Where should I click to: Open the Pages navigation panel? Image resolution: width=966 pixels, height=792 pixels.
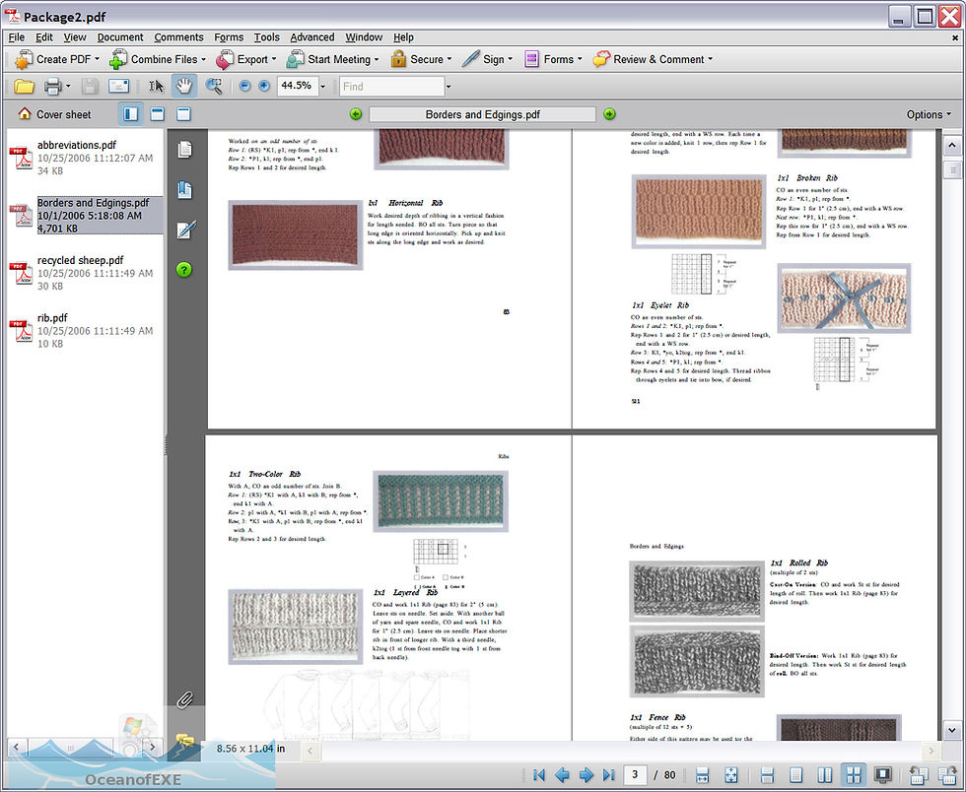(185, 150)
